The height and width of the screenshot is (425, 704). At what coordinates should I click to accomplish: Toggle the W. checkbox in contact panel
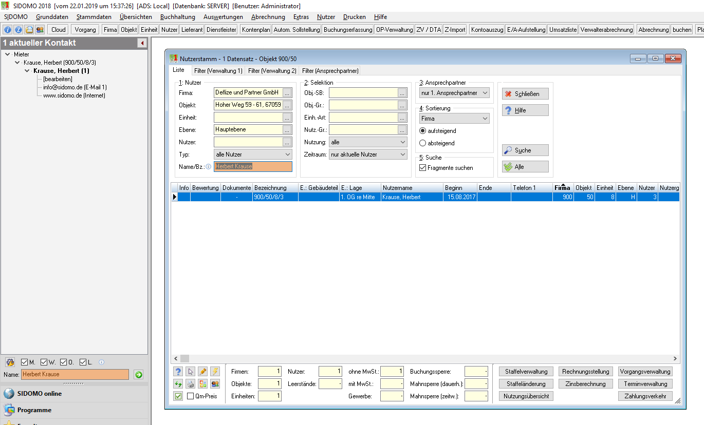coord(44,362)
